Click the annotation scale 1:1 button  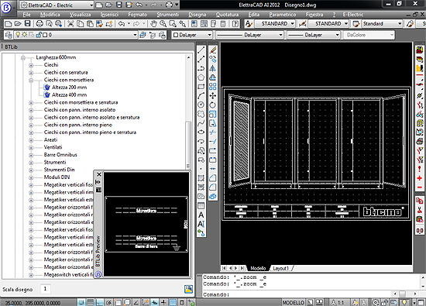[338, 302]
